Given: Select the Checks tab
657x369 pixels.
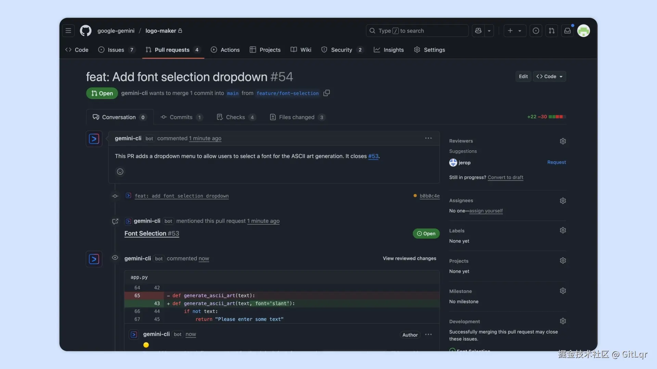Looking at the screenshot, I should [x=236, y=117].
